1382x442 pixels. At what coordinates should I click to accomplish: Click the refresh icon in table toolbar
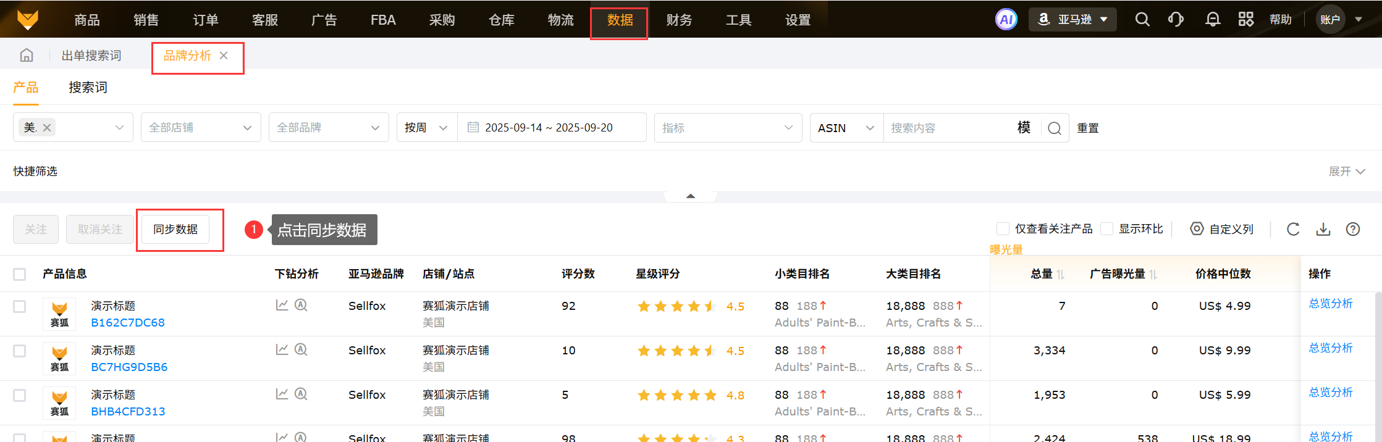click(x=1293, y=230)
